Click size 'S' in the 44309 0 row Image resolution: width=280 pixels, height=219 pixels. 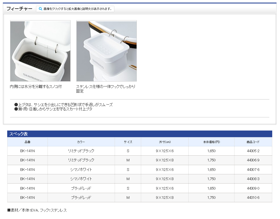pos(128,188)
